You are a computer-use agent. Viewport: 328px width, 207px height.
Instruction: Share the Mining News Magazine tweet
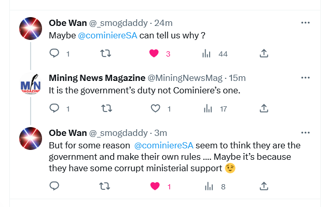coord(264,108)
